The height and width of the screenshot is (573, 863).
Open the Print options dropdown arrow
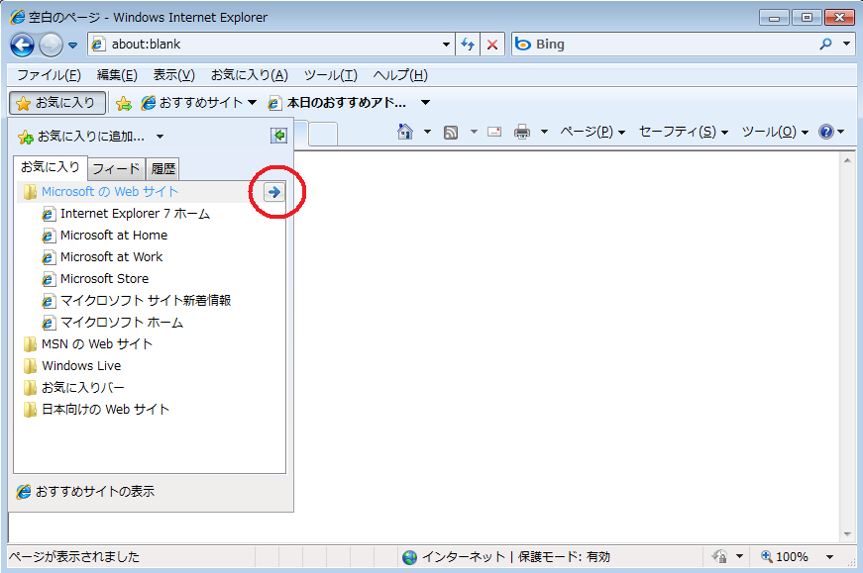pyautogui.click(x=544, y=132)
